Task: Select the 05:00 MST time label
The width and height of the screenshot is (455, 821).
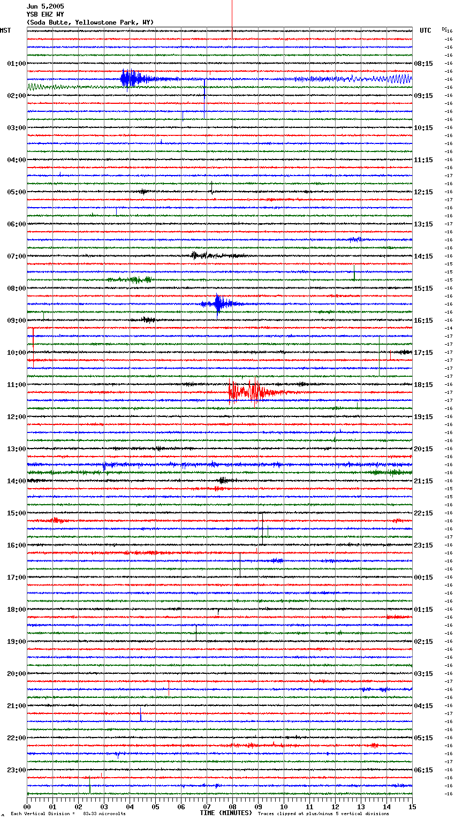Action: point(17,192)
